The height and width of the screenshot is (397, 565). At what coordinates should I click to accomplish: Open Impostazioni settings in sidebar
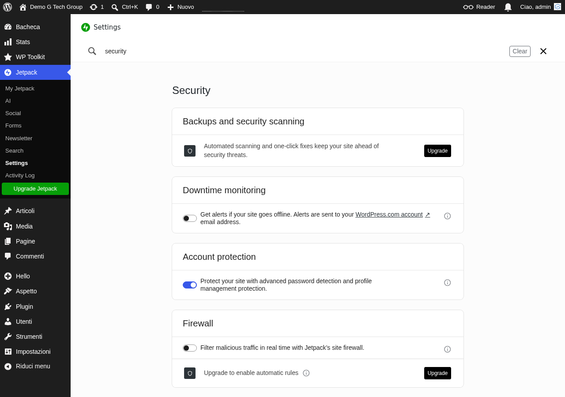tap(35, 352)
